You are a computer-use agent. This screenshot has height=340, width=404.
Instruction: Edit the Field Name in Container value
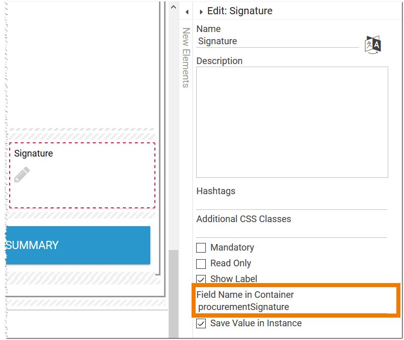291,307
